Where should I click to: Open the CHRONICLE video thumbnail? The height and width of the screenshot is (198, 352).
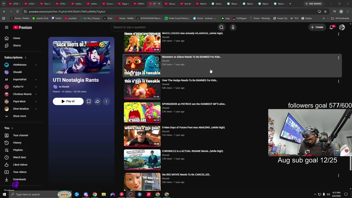pos(142,160)
